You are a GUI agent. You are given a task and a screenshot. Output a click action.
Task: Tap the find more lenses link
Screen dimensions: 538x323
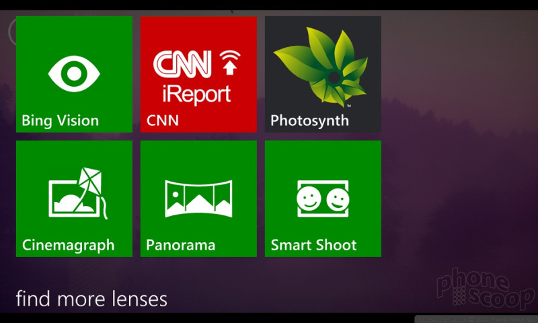click(x=91, y=299)
